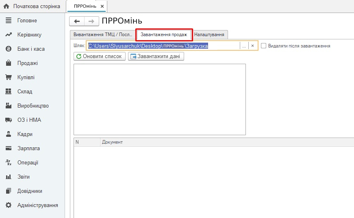Click the Продажі shopping bag icon

(8, 63)
